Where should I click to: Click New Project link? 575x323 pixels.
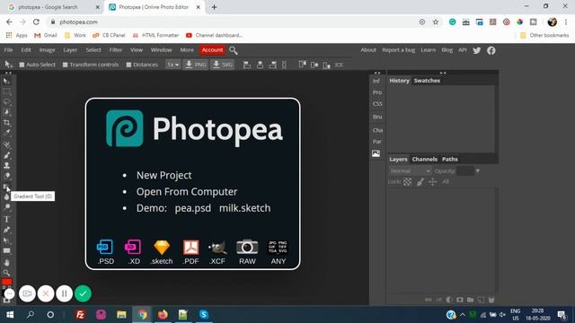pyautogui.click(x=164, y=176)
